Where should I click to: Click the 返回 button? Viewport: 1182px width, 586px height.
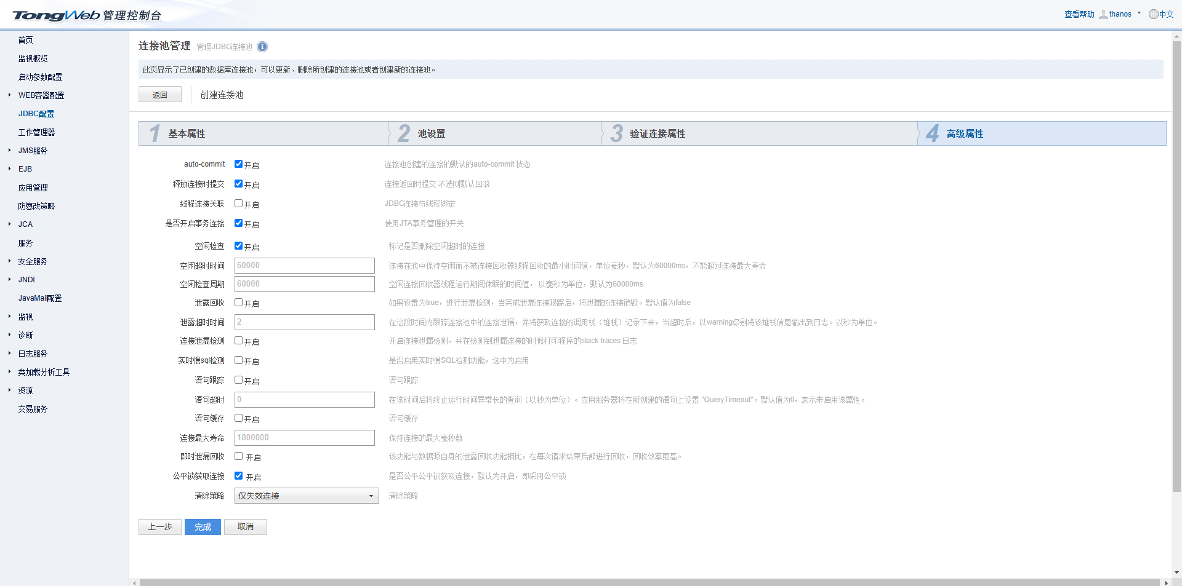pyautogui.click(x=160, y=95)
